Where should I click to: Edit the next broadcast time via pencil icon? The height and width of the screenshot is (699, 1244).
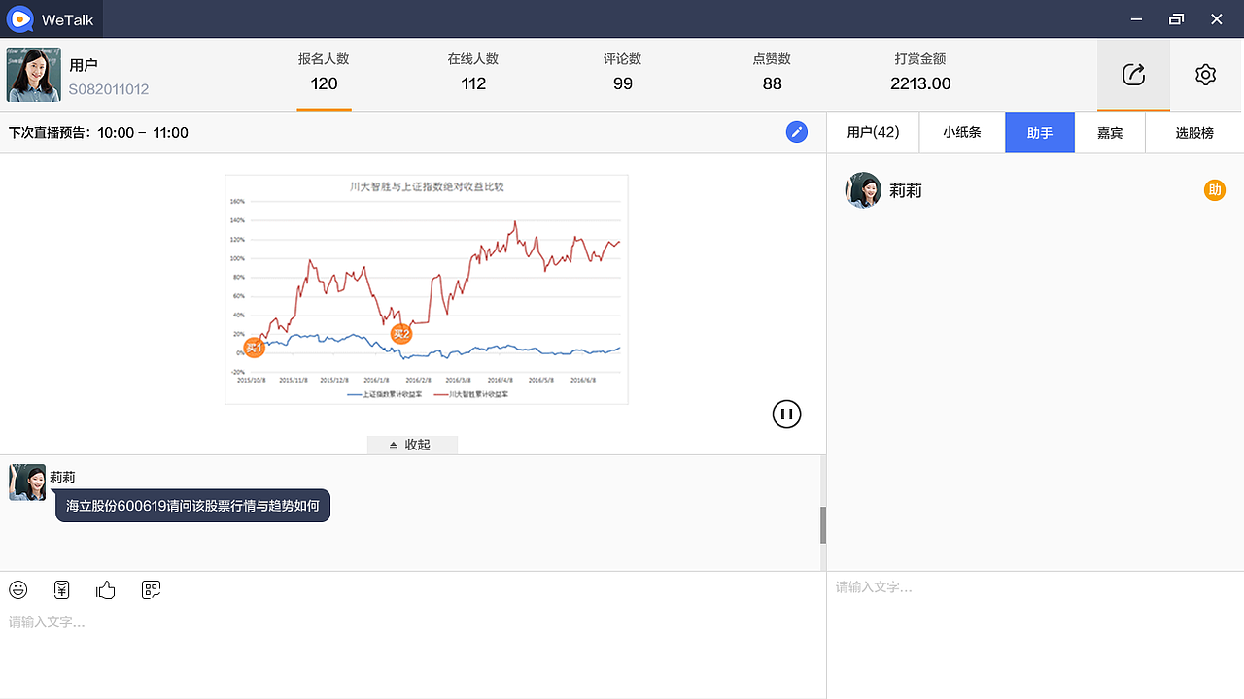tap(797, 132)
